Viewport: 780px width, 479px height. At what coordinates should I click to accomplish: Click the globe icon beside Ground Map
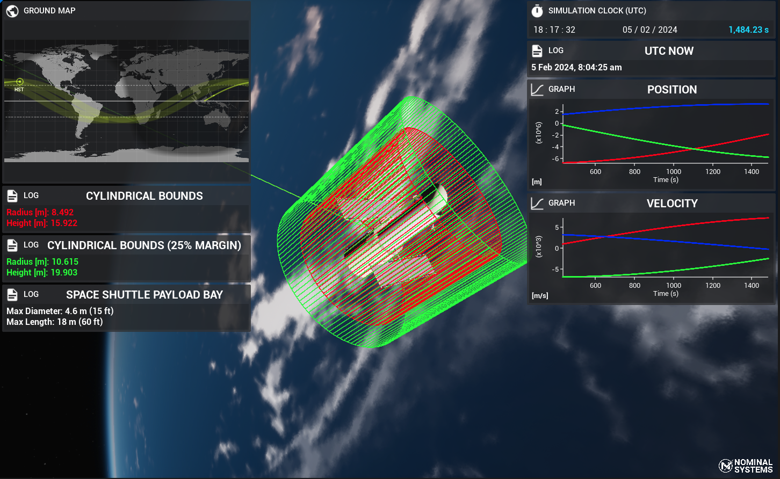pos(13,11)
